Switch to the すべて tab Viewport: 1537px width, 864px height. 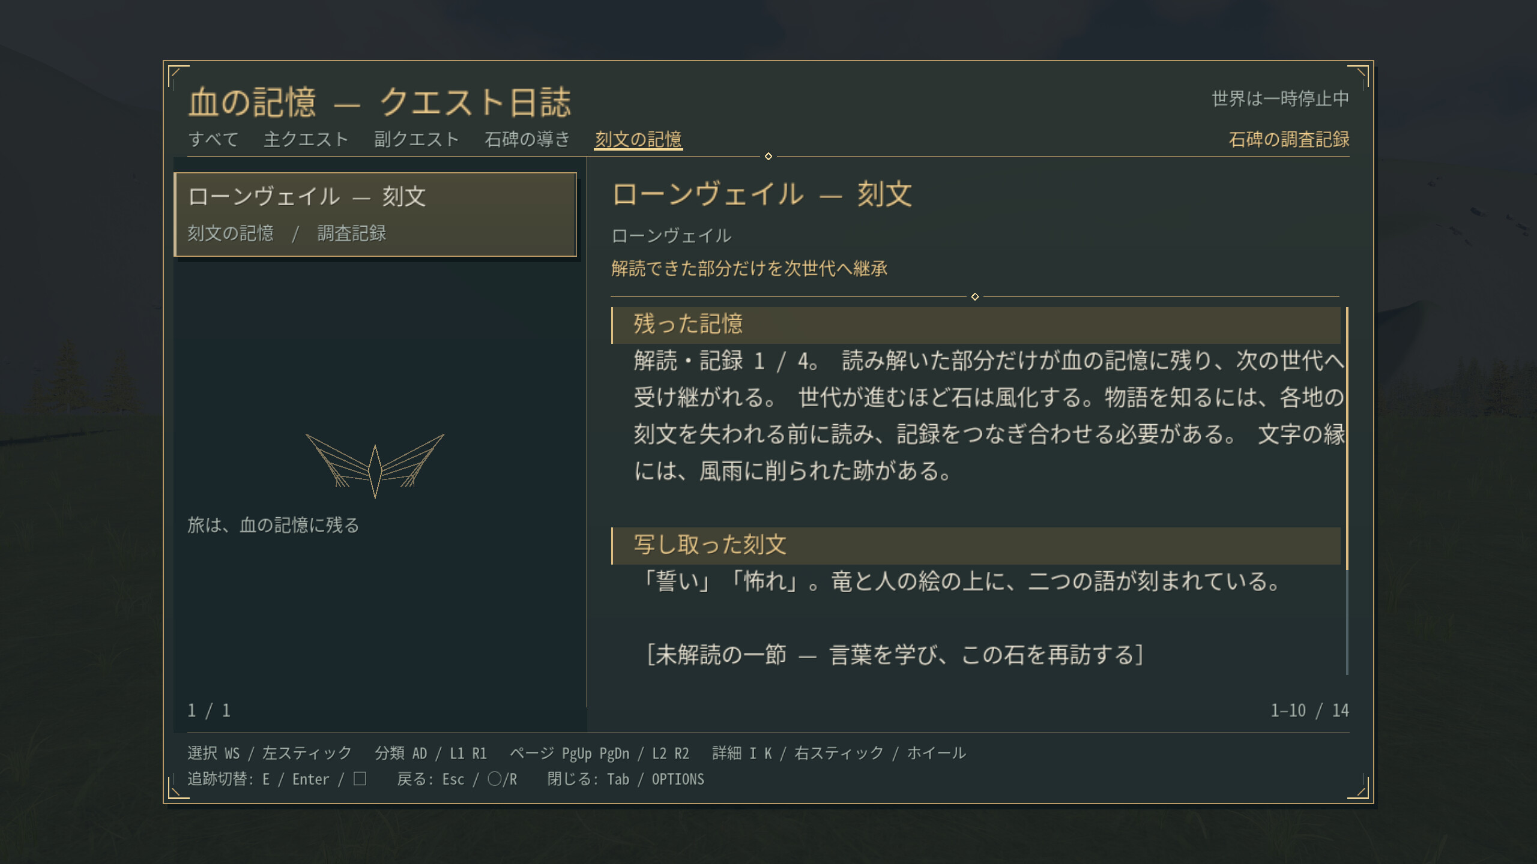tap(213, 139)
